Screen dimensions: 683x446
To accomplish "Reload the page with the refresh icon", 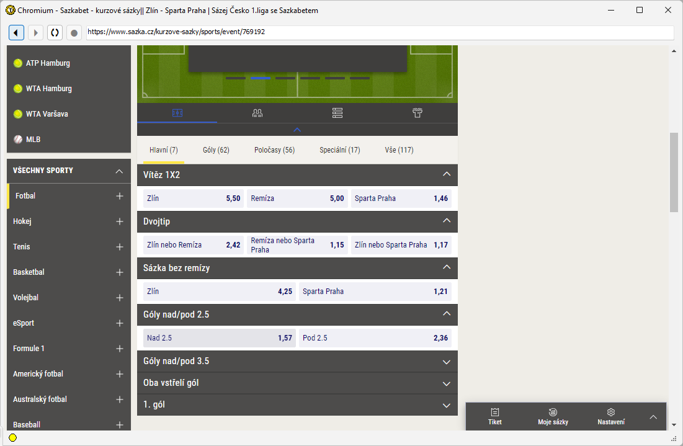I will click(55, 33).
